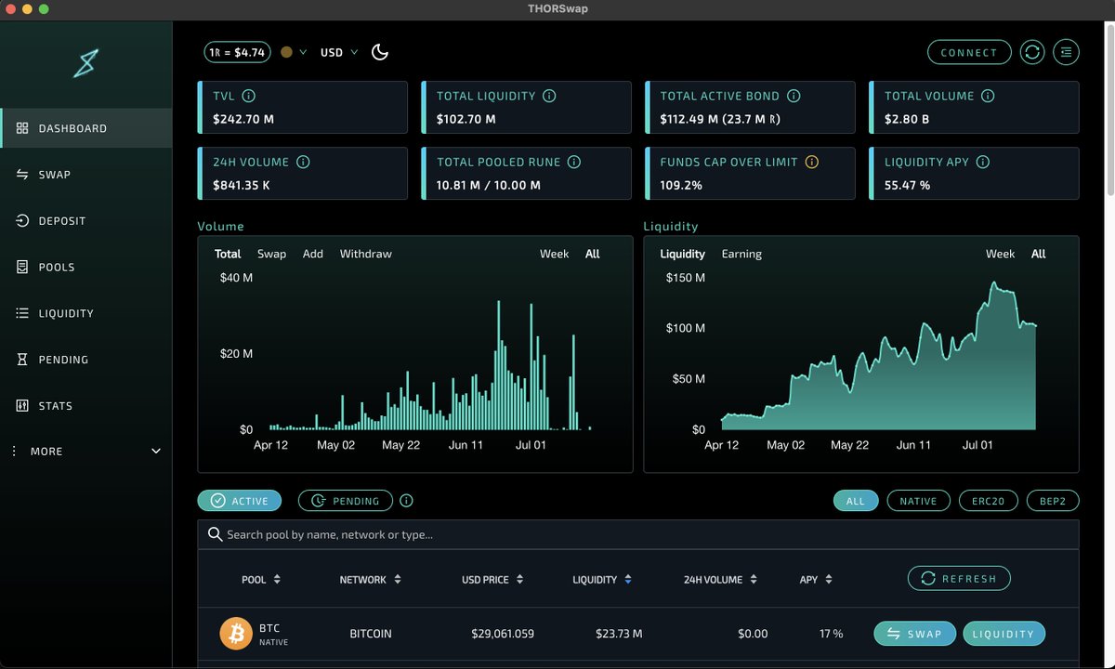Open the transaction list menu icon
Viewport: 1115px width, 669px height.
pos(1067,52)
